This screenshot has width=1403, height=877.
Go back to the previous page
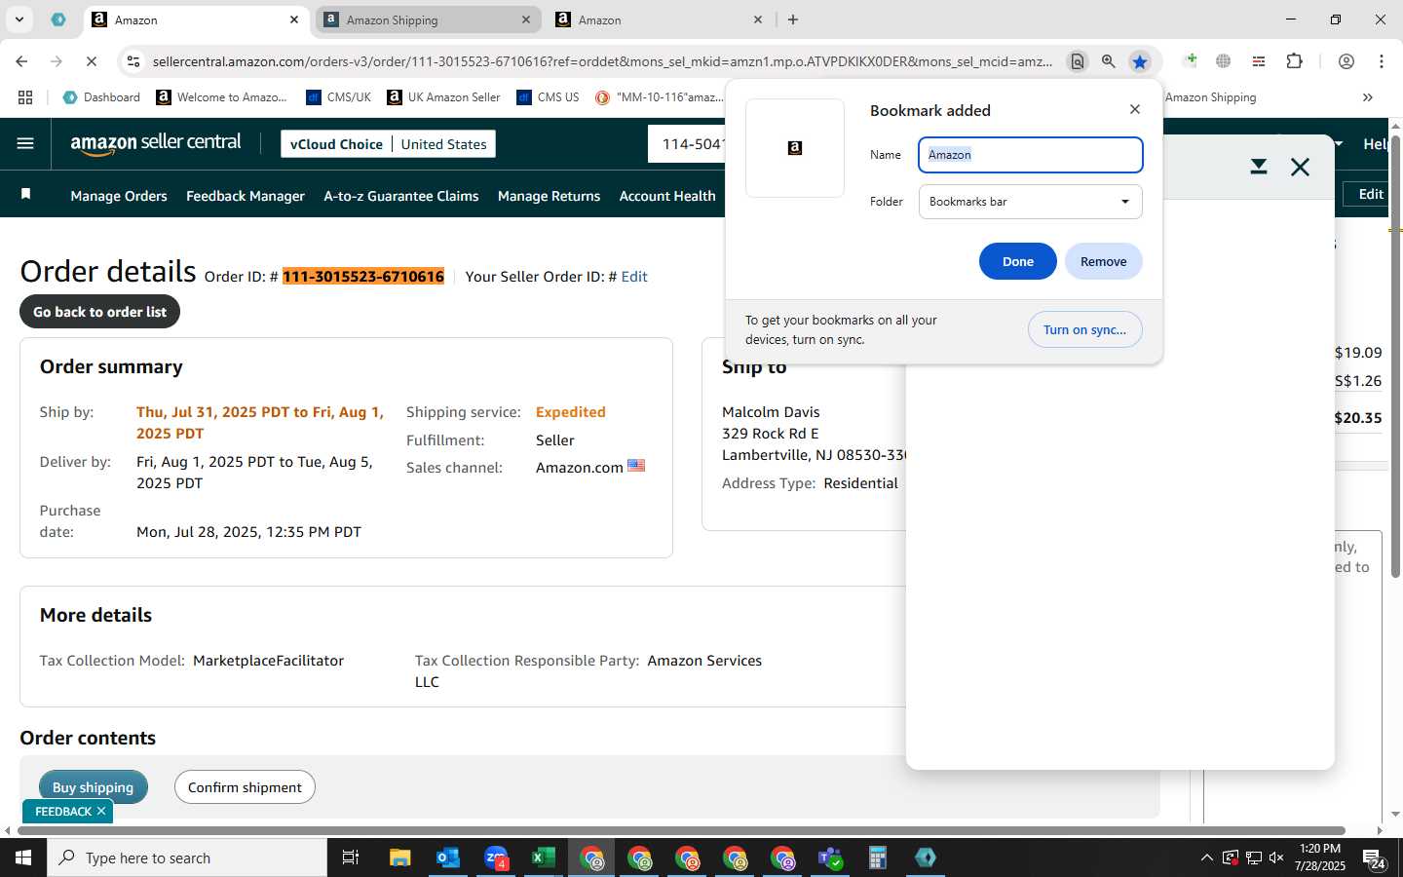21,61
